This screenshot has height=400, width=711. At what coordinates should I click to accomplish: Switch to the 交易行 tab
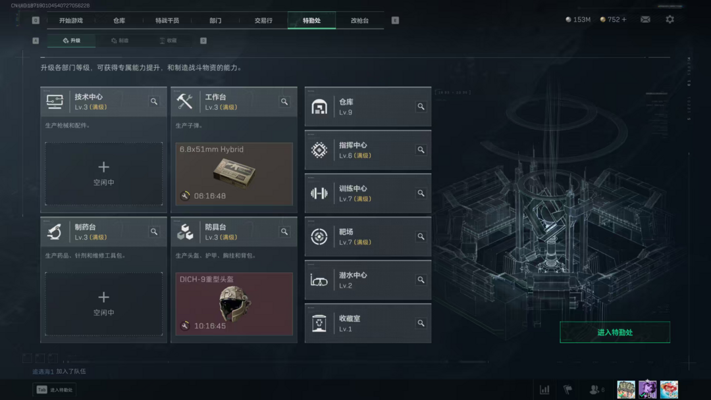tap(263, 20)
